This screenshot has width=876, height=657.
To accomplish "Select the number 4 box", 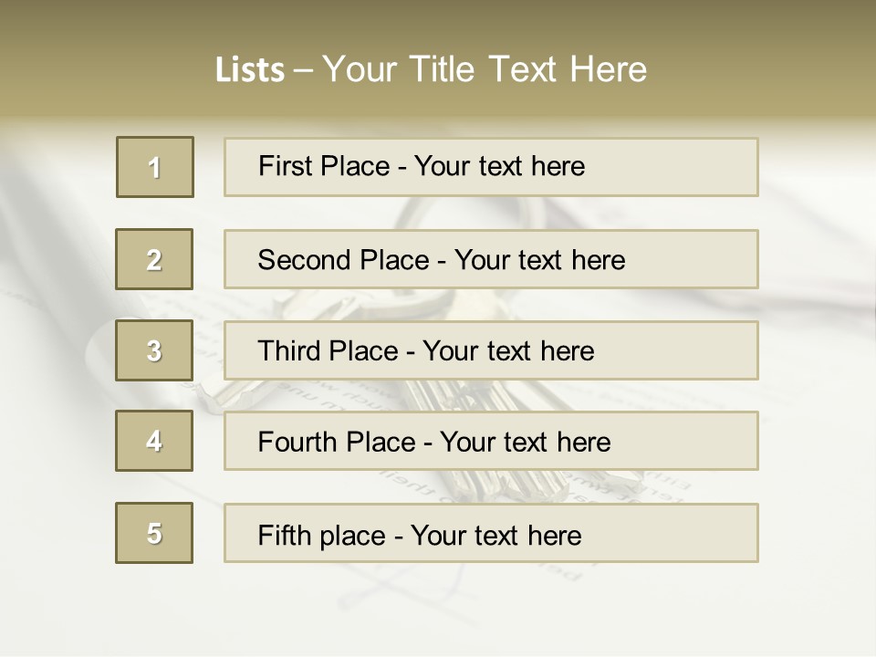I will coord(154,441).
